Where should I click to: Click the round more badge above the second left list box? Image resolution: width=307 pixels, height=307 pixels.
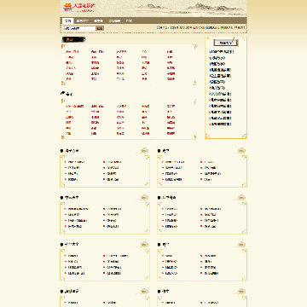[x=144, y=197]
